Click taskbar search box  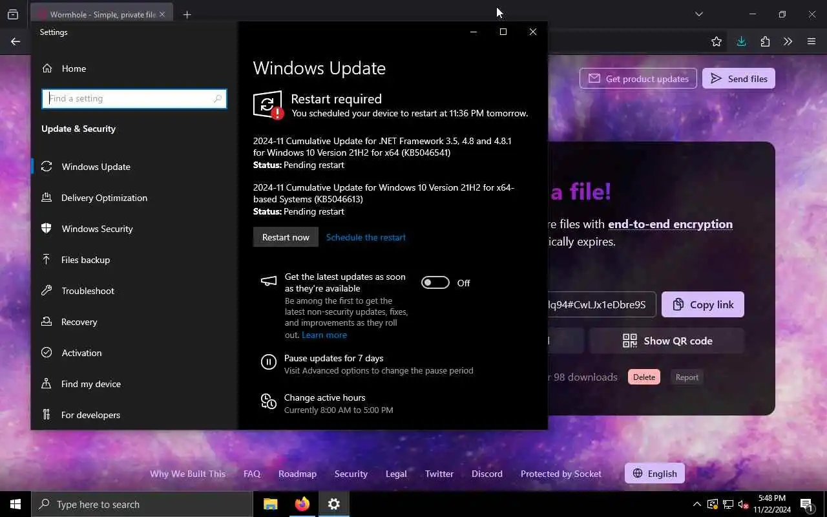[x=142, y=504]
